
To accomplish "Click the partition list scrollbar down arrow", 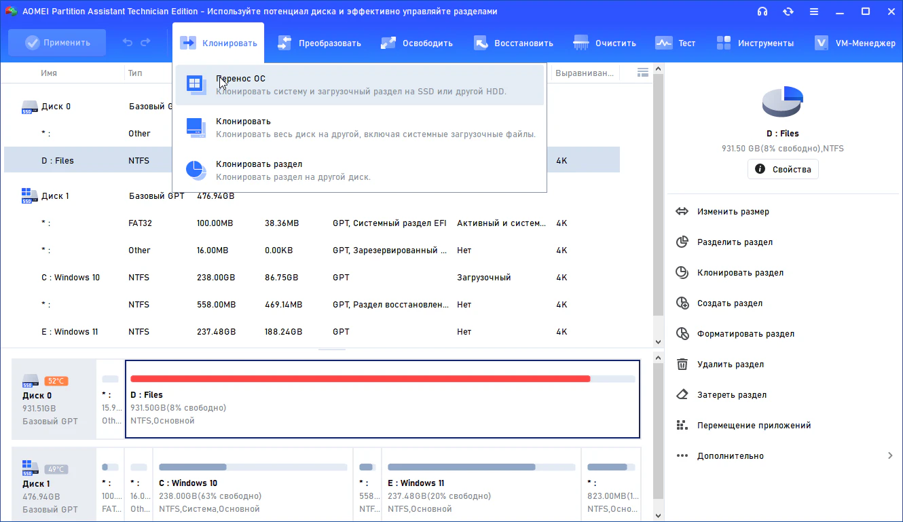I will (x=657, y=342).
